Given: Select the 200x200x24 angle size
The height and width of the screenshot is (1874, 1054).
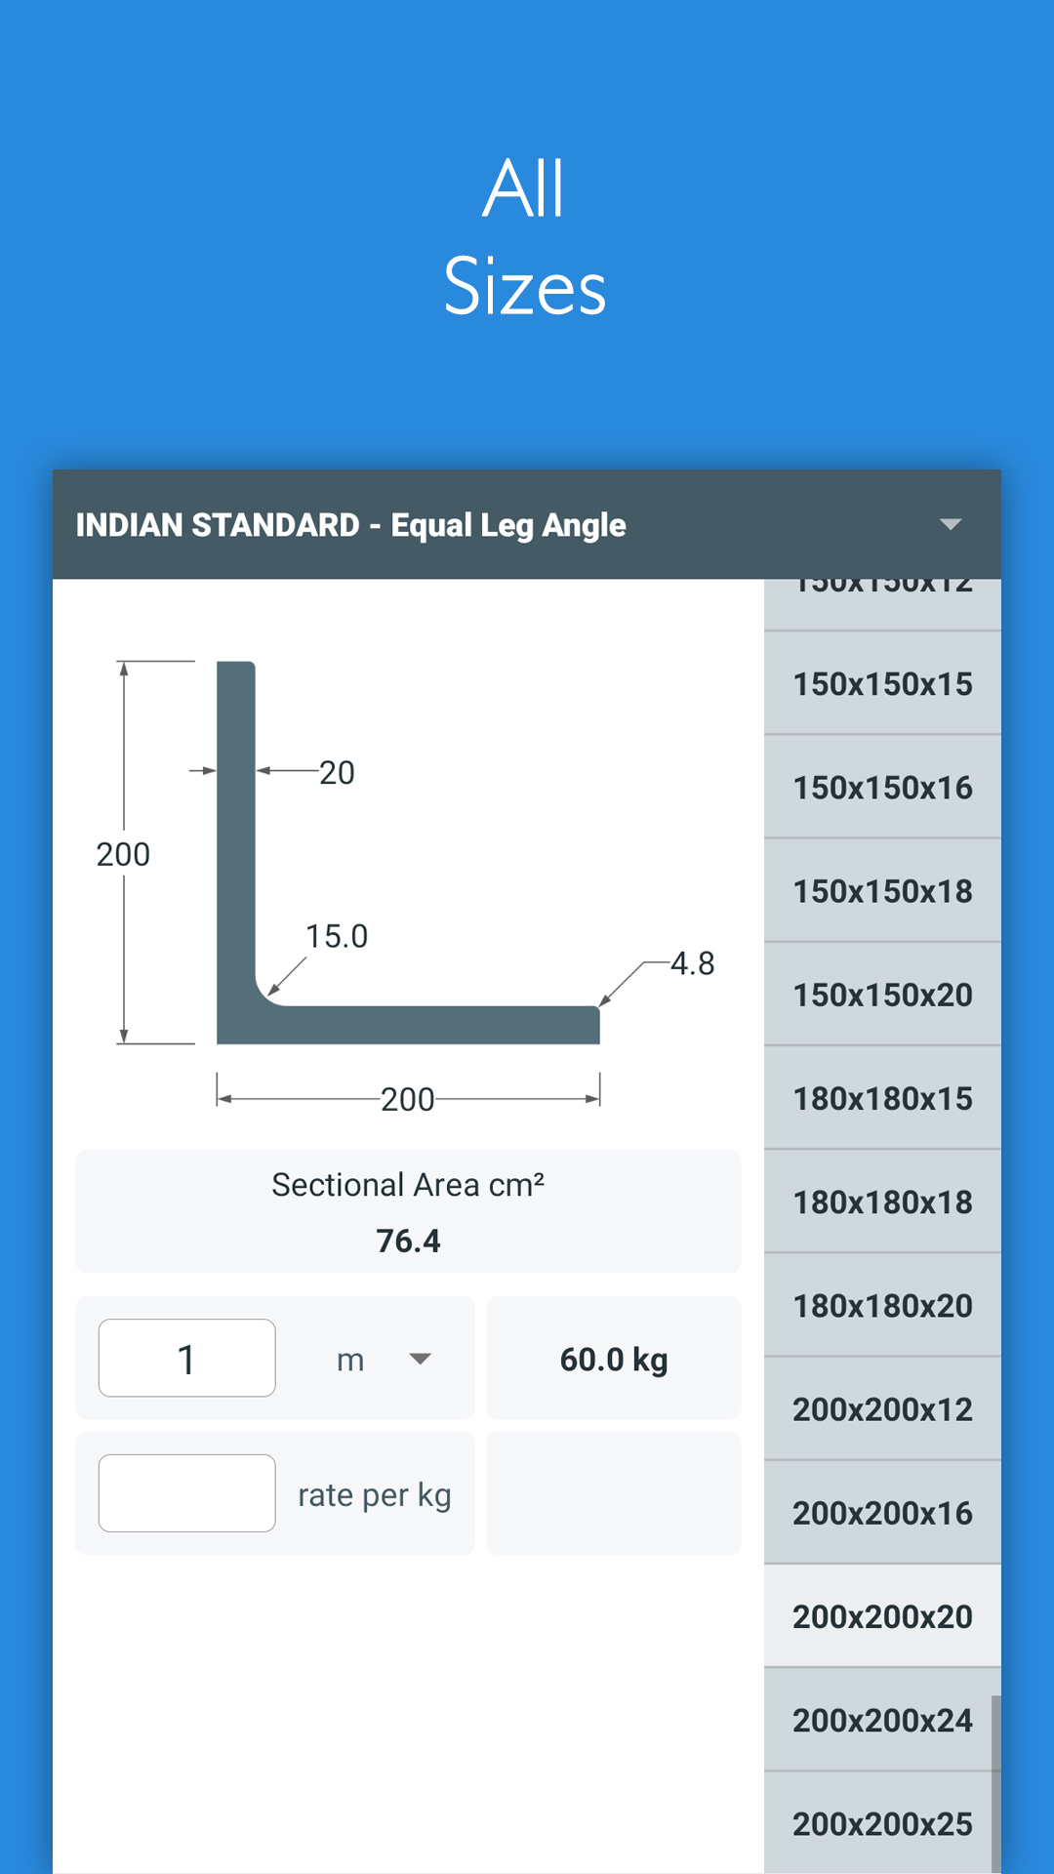Looking at the screenshot, I should click(881, 1720).
